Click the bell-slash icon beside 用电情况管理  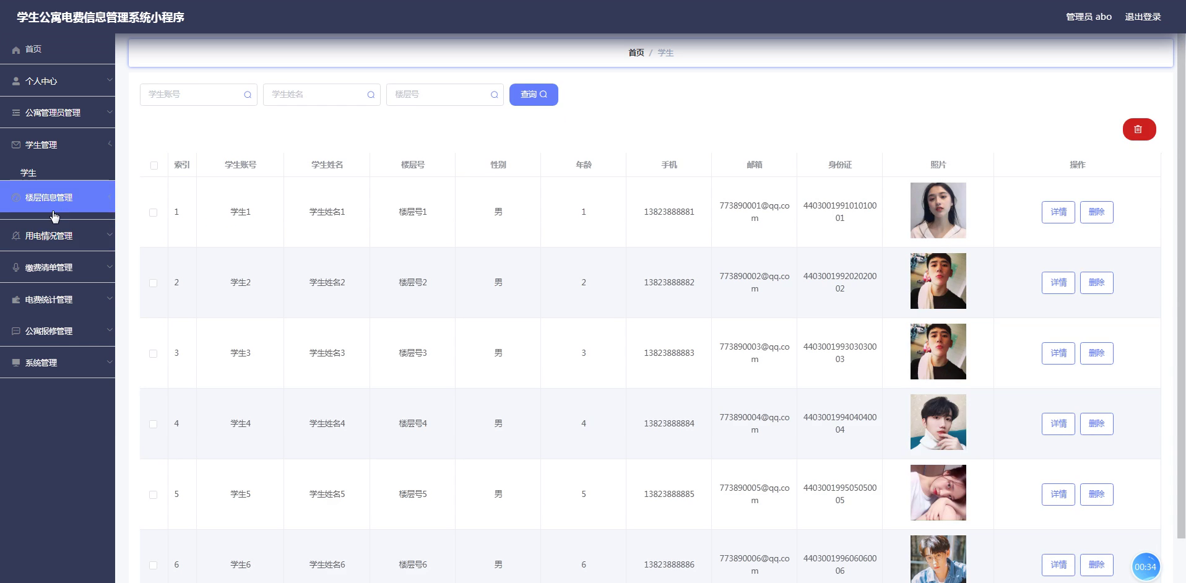click(16, 236)
